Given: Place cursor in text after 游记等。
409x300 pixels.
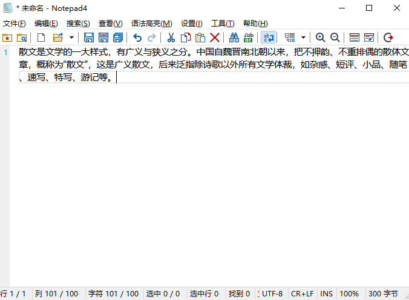Looking at the screenshot, I should coord(116,77).
